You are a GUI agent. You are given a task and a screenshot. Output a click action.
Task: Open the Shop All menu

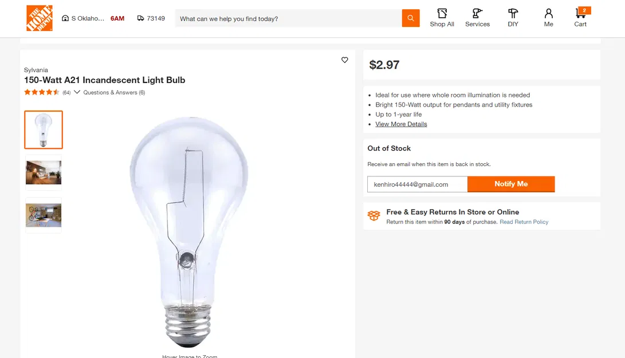click(x=442, y=18)
